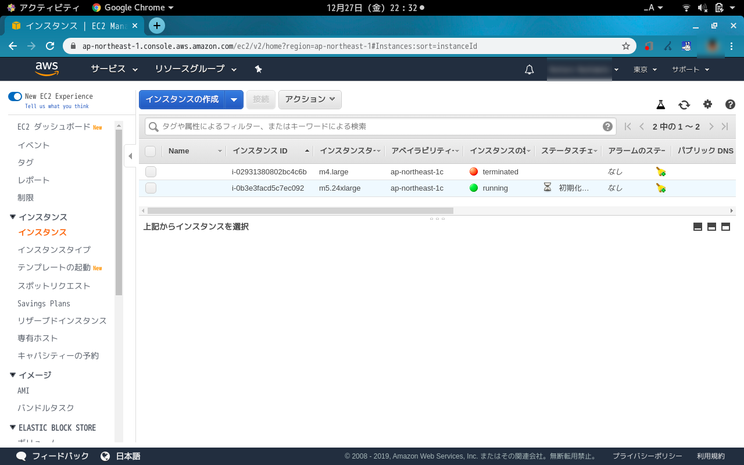The image size is (744, 465).
Task: Open table settings gear icon
Action: (707, 104)
